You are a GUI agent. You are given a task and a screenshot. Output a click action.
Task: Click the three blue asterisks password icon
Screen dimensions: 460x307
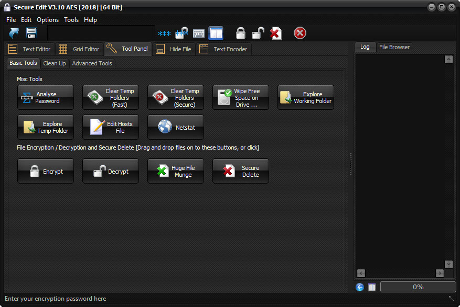[164, 33]
